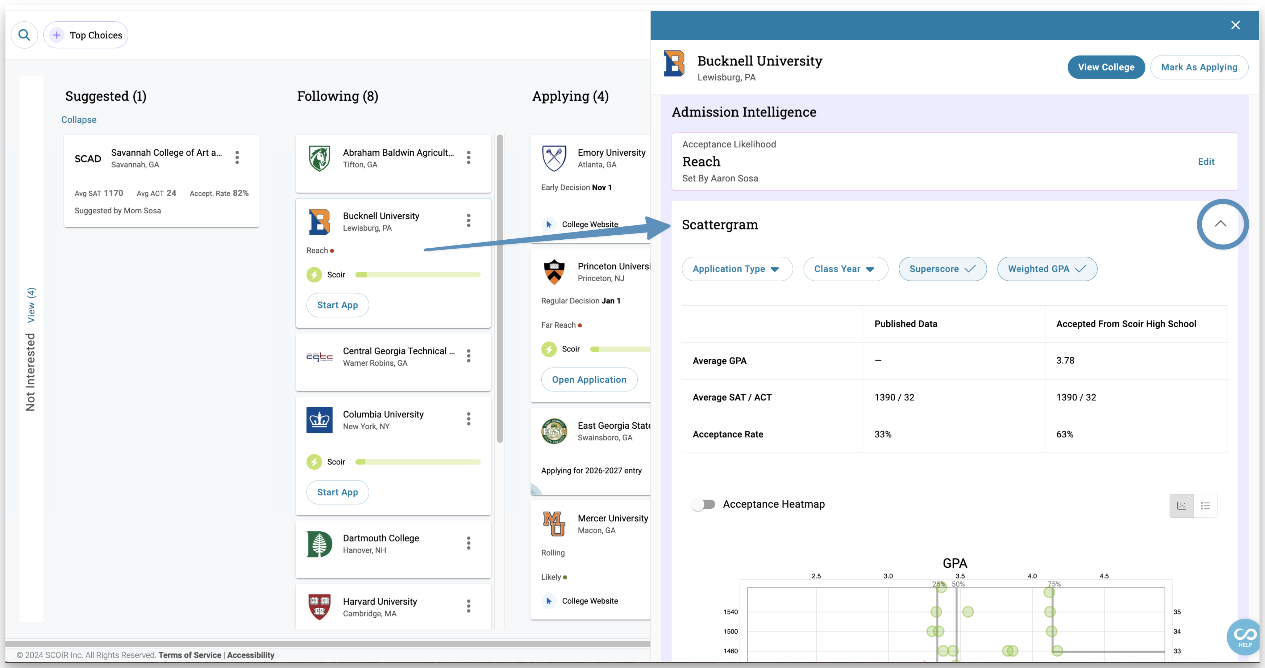Screen dimensions: 1265x668
Task: Click the East Georgia State card title
Action: point(614,425)
